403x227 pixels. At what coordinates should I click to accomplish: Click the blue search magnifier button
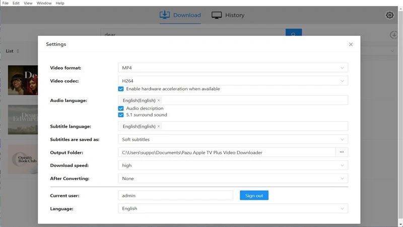click(x=294, y=33)
